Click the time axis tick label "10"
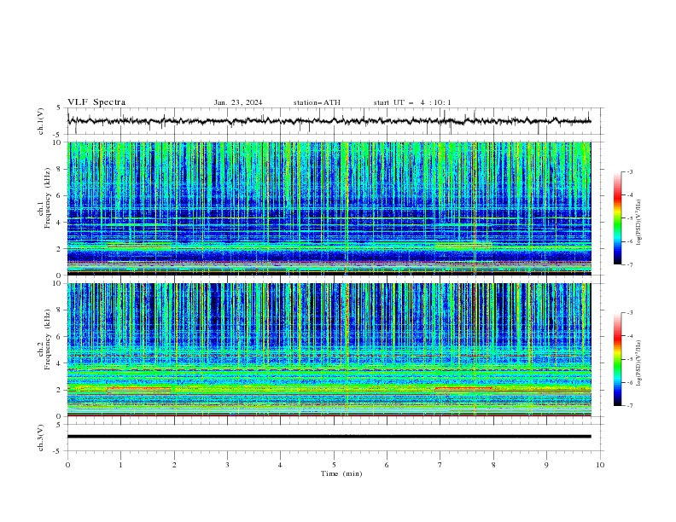676x522 pixels. 600,465
